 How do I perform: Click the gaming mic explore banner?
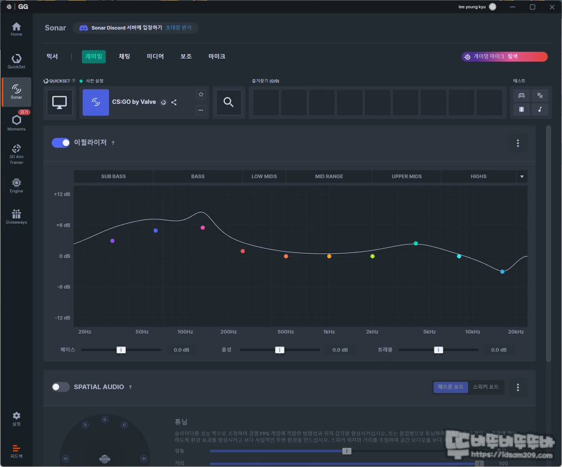tap(505, 57)
